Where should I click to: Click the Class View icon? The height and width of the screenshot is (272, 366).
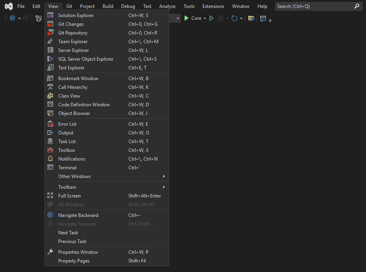50,96
